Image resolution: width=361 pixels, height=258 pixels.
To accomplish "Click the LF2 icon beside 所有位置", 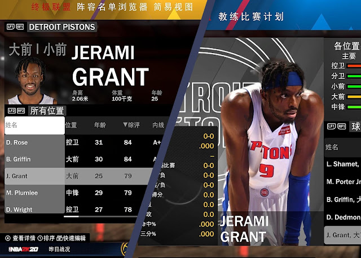I will pyautogui.click(x=12, y=111).
